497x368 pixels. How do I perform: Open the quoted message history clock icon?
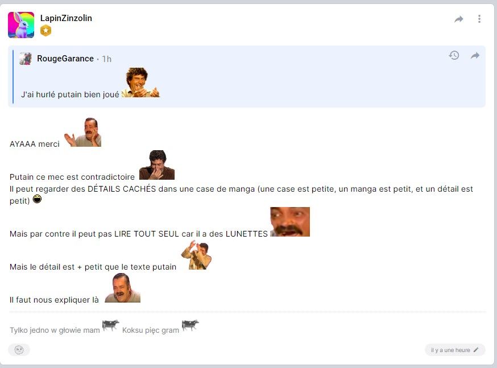(454, 55)
